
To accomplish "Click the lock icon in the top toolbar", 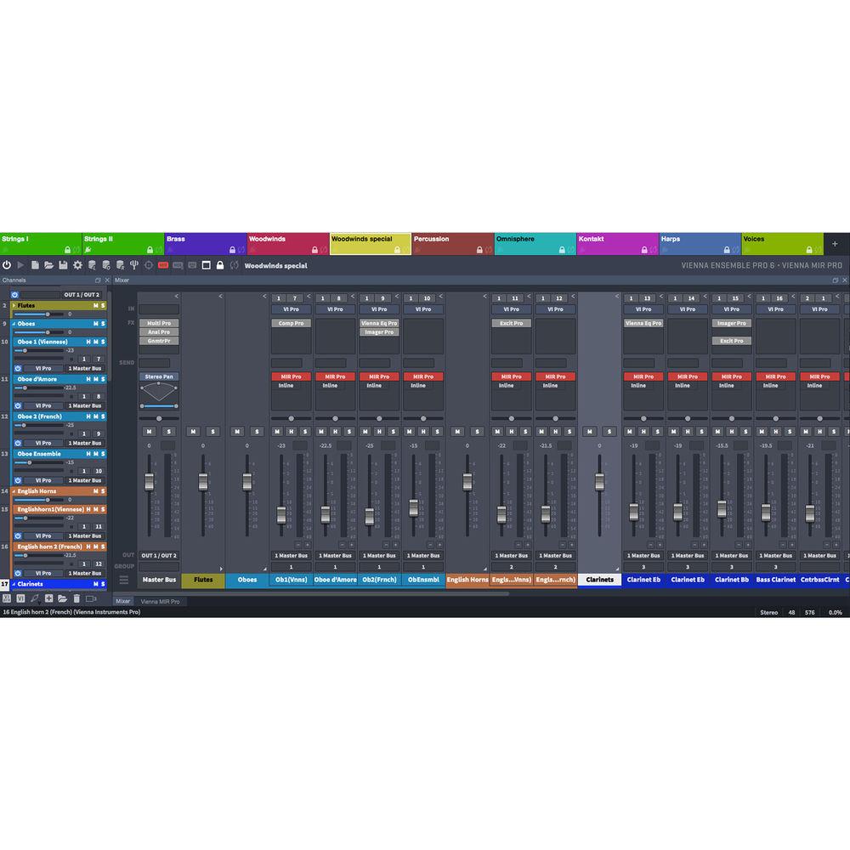I will point(219,265).
